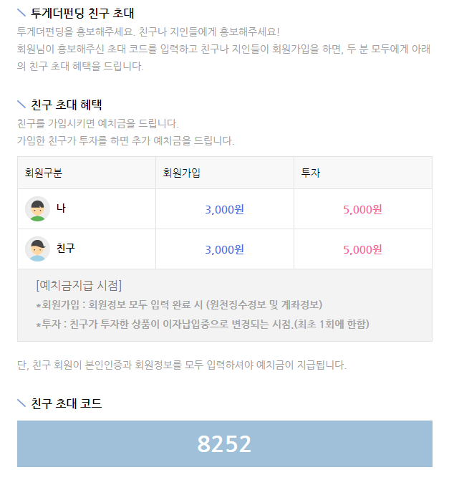
Task: Click the 회원구분 column header
Action: pos(44,173)
